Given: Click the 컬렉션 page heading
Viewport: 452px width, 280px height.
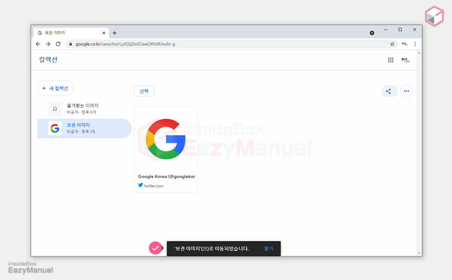Looking at the screenshot, I should (48, 60).
